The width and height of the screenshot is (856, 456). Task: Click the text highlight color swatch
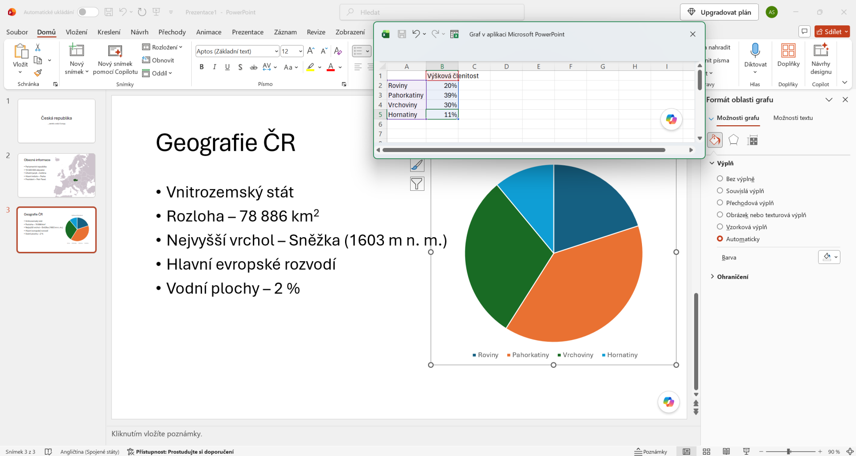[311, 67]
